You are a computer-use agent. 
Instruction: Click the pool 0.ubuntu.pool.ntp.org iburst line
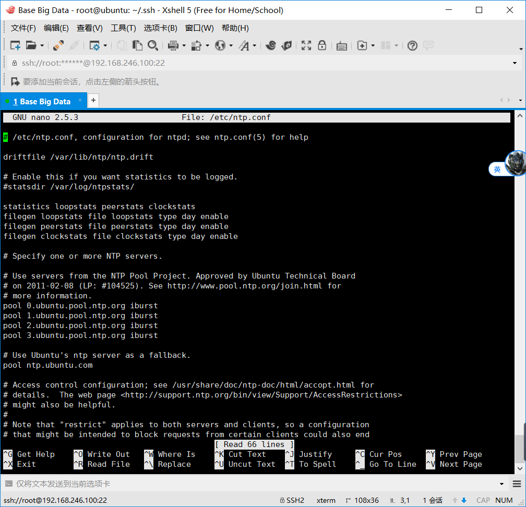point(80,306)
